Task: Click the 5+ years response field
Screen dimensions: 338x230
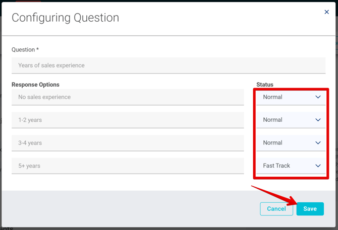Action: point(128,166)
